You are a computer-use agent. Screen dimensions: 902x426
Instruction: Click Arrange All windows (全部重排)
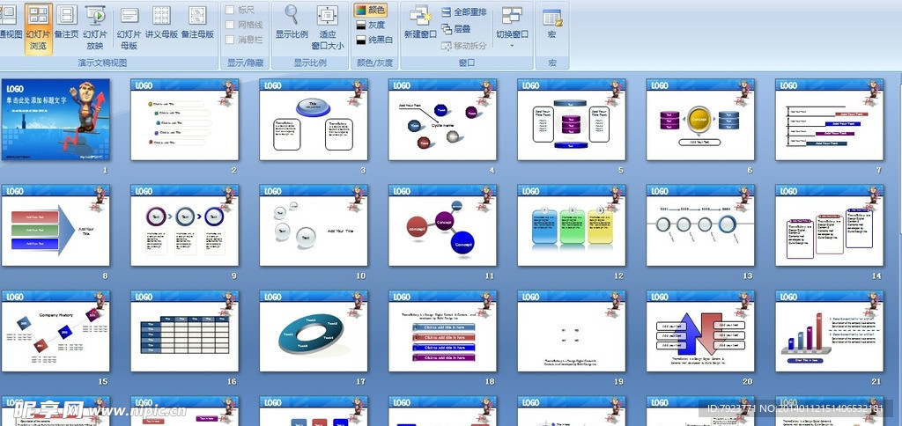tap(463, 11)
